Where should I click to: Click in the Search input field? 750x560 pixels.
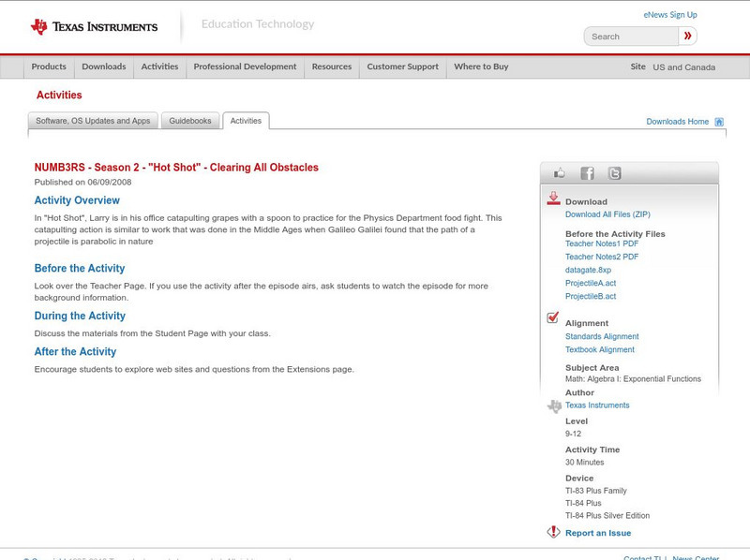click(x=631, y=37)
